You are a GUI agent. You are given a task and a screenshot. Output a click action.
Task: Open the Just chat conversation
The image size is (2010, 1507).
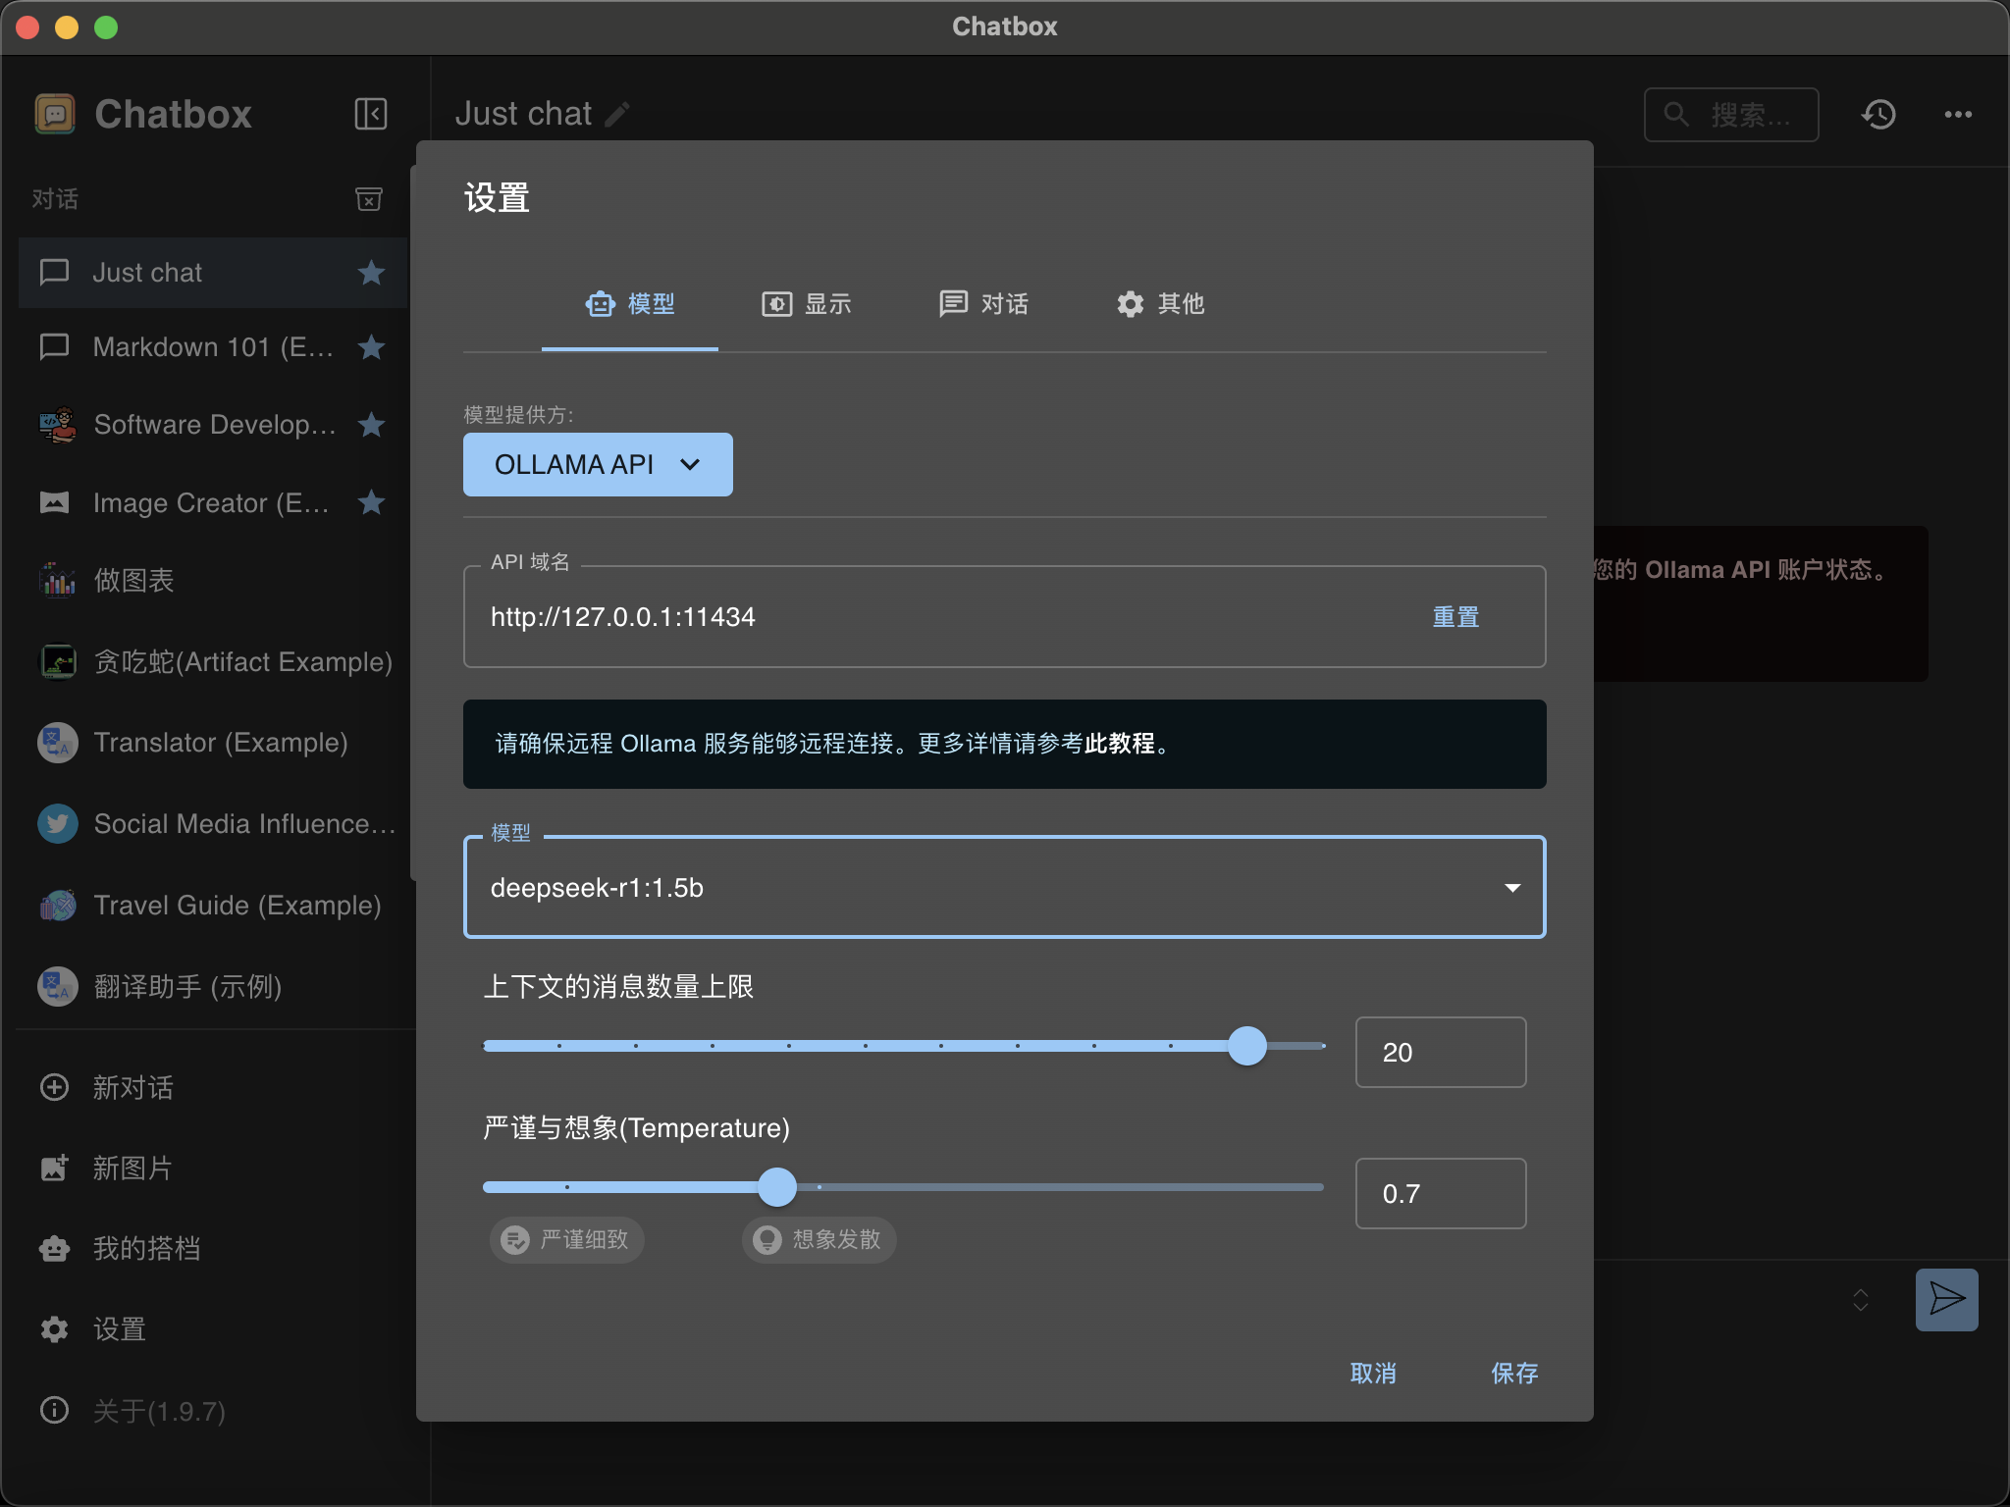pos(212,273)
